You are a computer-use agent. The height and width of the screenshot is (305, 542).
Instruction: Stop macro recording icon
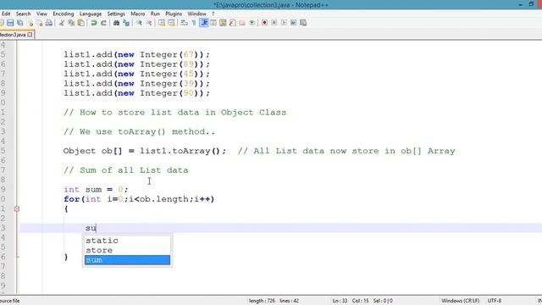click(274, 23)
